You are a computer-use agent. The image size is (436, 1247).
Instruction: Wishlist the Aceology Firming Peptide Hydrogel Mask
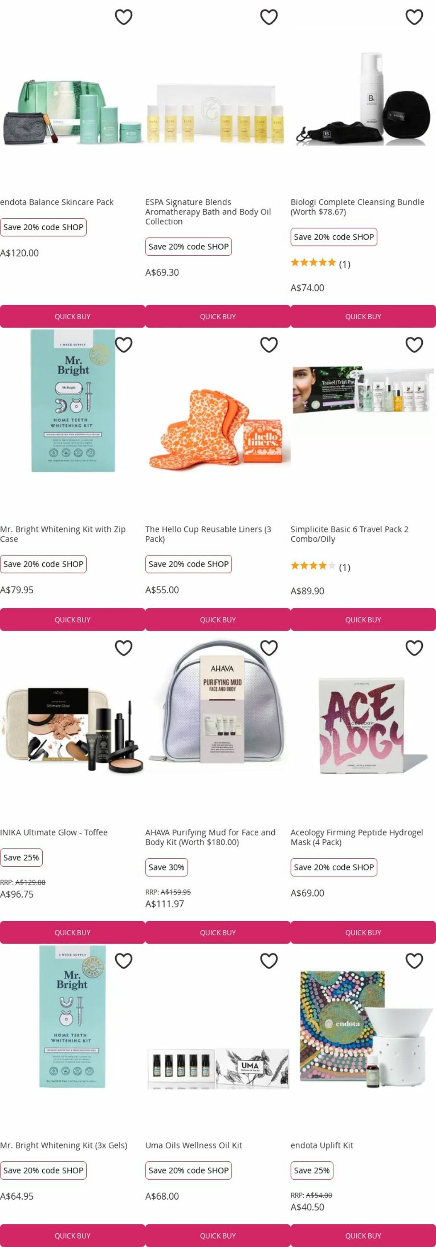414,648
